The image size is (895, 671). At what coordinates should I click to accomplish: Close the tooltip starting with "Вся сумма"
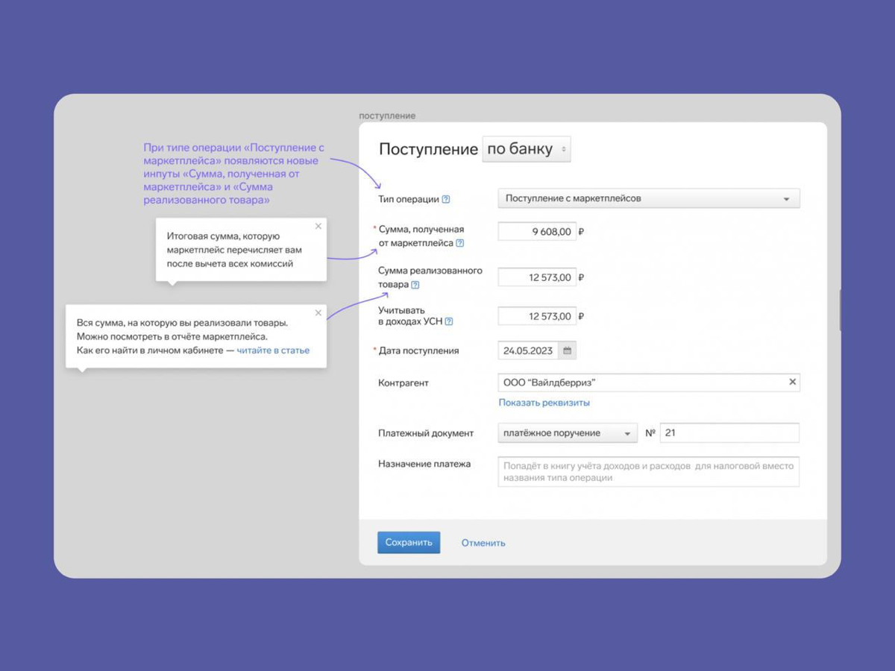pyautogui.click(x=318, y=312)
